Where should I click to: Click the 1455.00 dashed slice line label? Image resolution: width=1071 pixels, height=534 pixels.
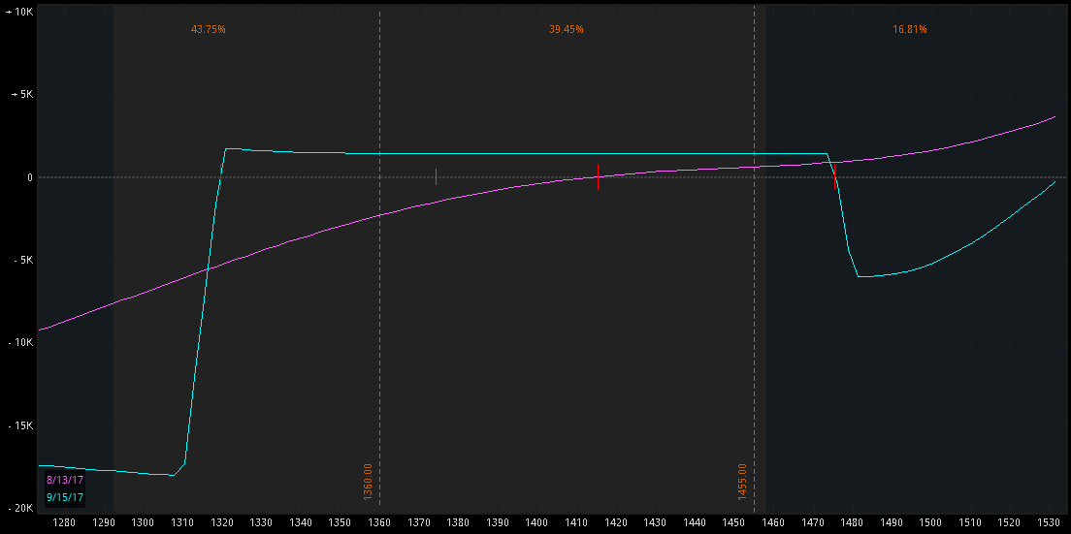[x=742, y=482]
